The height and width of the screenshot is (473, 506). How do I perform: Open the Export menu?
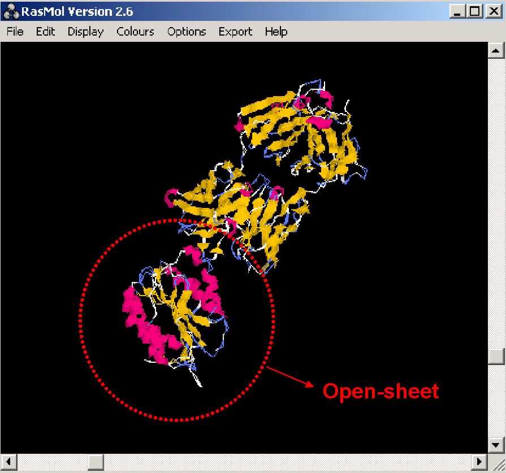(235, 32)
